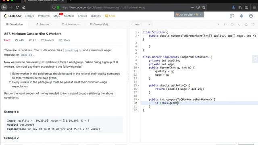Collapse getRatio fold at line 15
Image resolution: width=258 pixels, height=145 pixels.
(138, 85)
